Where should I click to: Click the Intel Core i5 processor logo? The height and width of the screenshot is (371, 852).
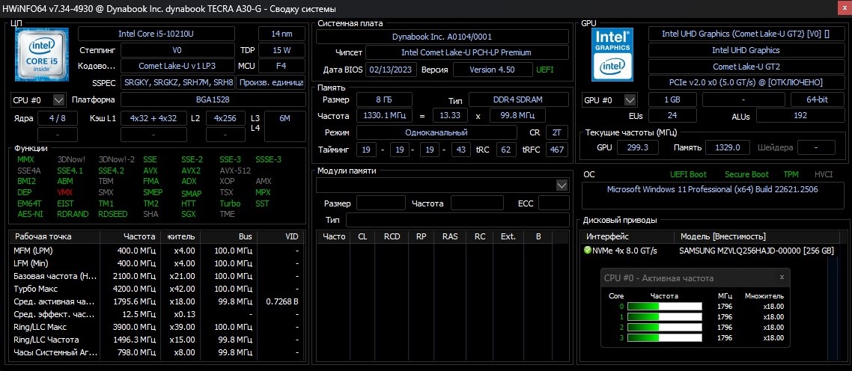tap(41, 54)
